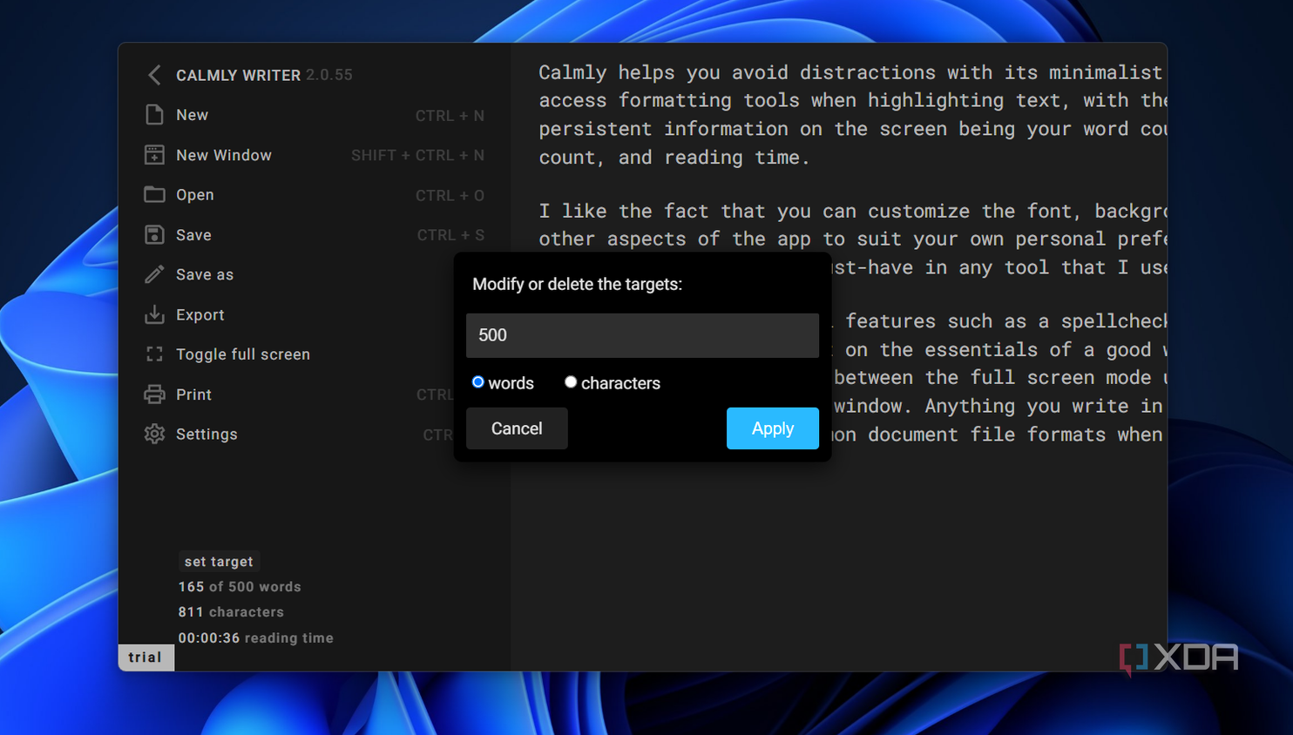Click the paragraph starting 'Calmly helps you avoid'

click(x=853, y=115)
